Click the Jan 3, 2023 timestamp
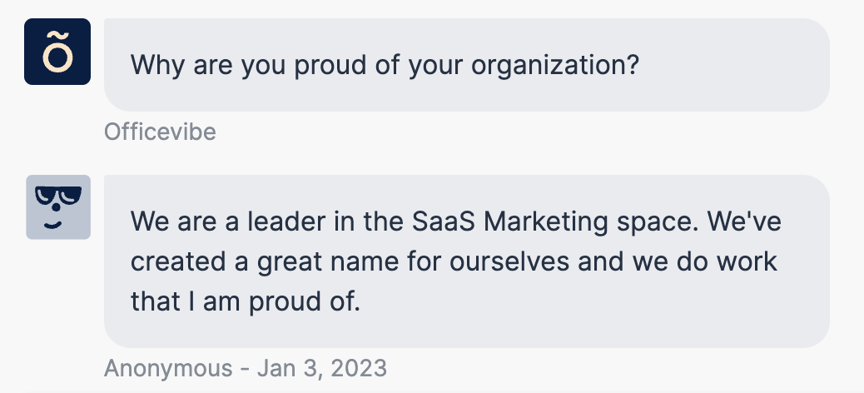The image size is (864, 393). pyautogui.click(x=322, y=368)
